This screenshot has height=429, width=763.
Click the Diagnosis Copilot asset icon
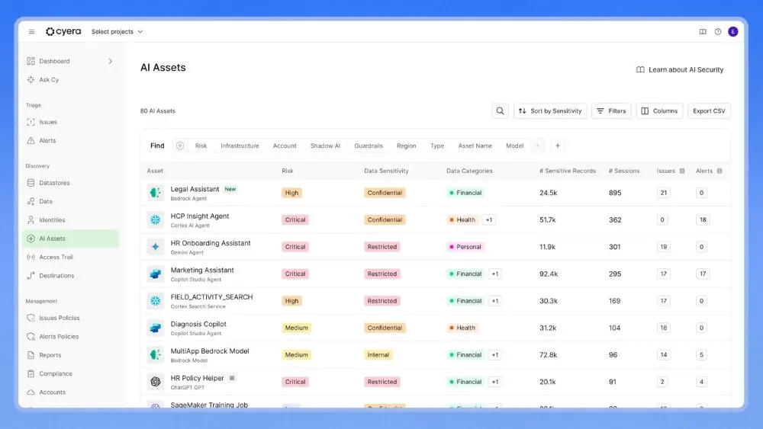click(155, 328)
